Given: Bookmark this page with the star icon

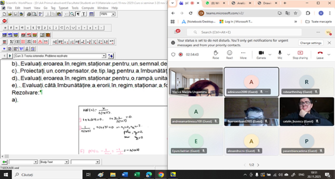Looking at the screenshot, I should pos(295,13).
